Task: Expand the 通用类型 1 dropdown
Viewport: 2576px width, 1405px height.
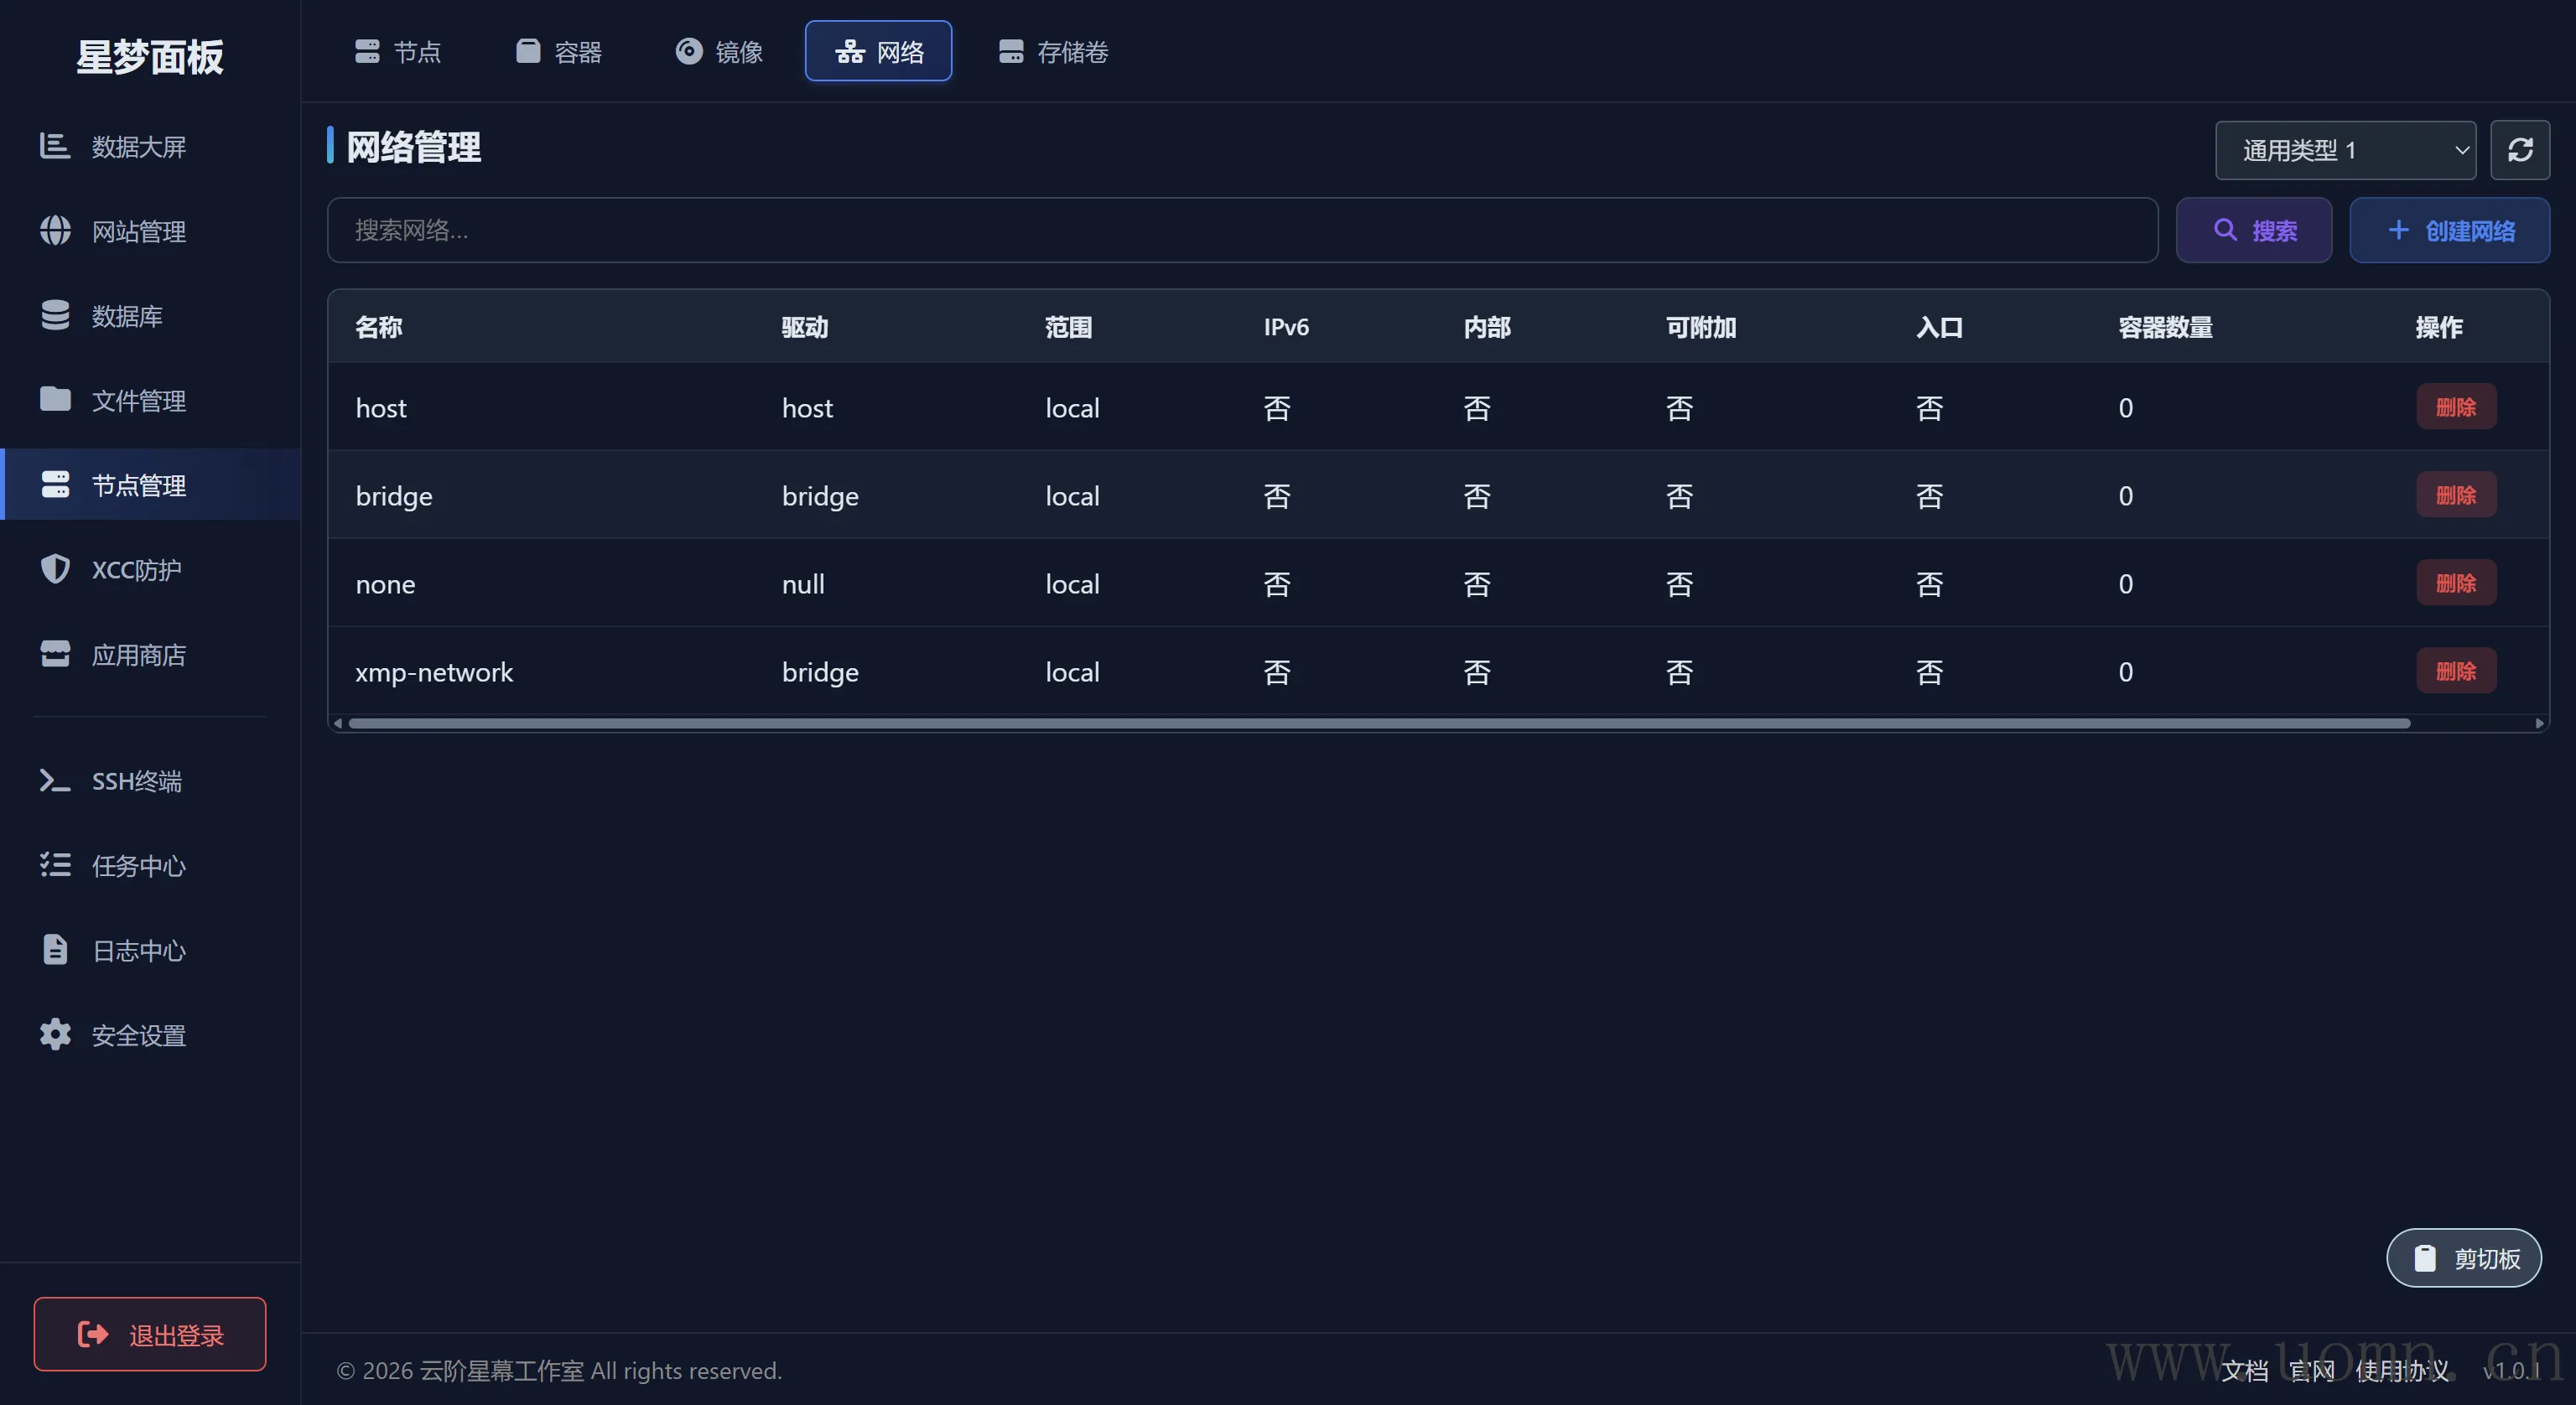Action: tap(2344, 150)
